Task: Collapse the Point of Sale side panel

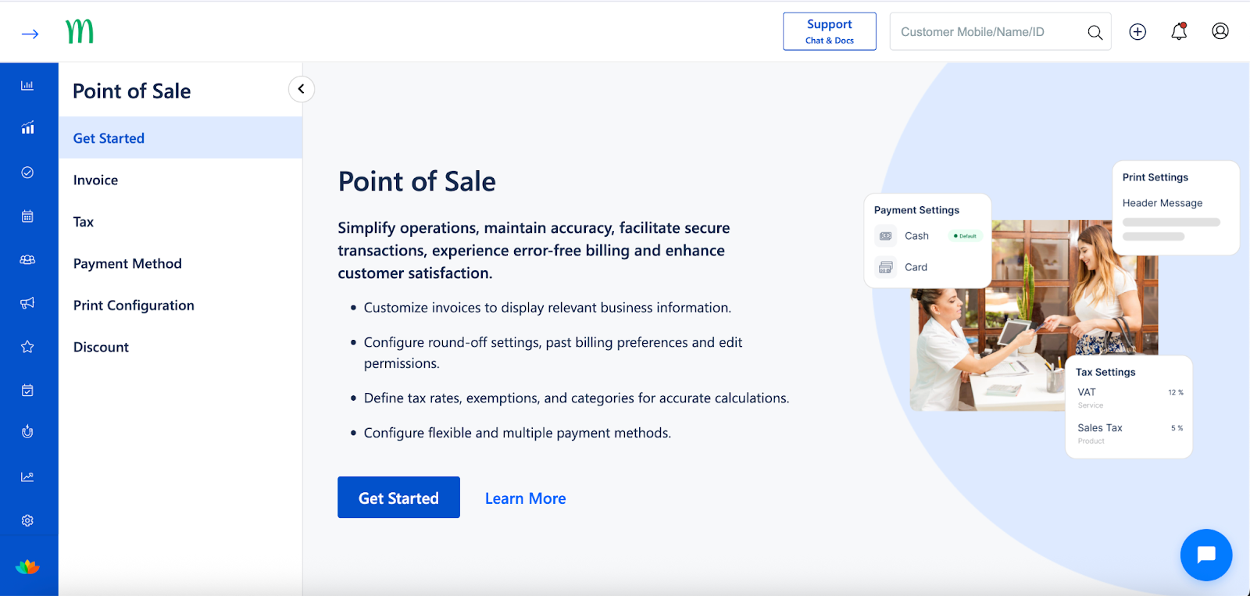Action: click(x=302, y=89)
